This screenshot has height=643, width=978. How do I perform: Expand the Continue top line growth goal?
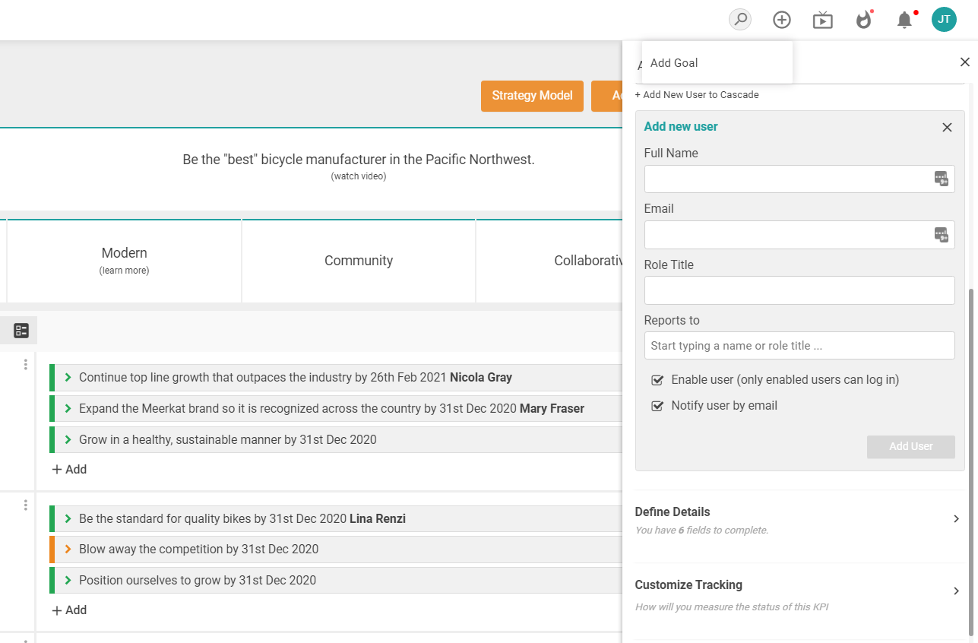(x=68, y=378)
